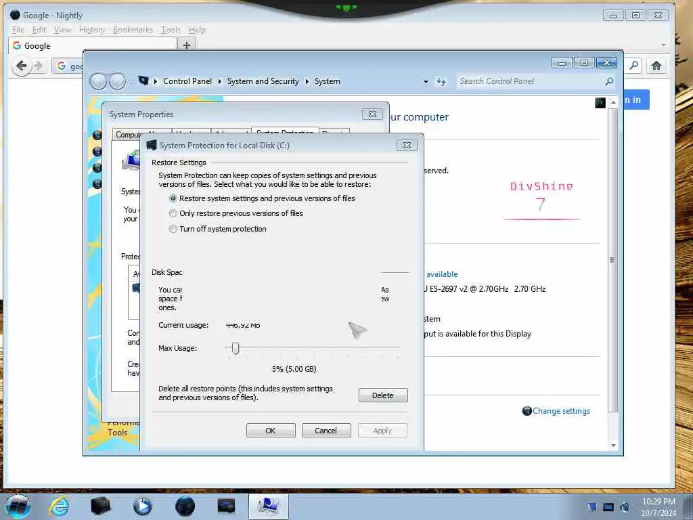693x520 pixels.
Task: Select the Google tab in Nightly
Action: [92, 45]
